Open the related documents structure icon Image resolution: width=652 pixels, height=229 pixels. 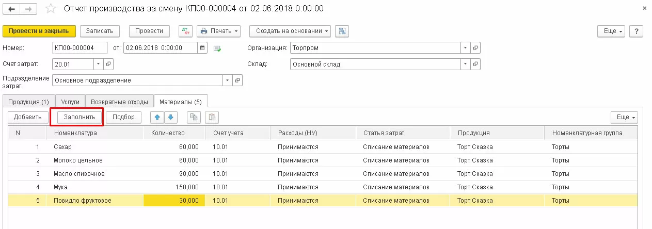pyautogui.click(x=341, y=31)
